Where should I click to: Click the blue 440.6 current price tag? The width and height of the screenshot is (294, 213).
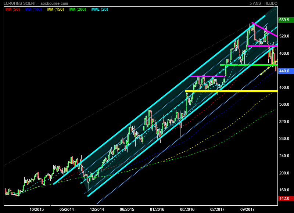tap(286, 71)
